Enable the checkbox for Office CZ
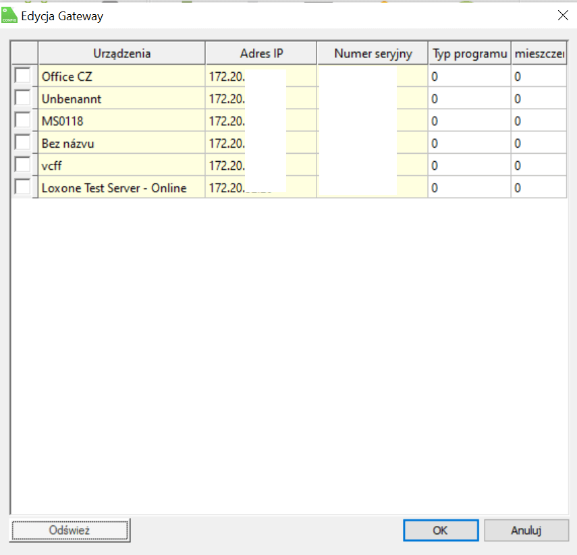 point(23,76)
